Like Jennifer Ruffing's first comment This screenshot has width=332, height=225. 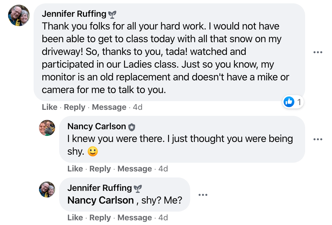coord(49,107)
